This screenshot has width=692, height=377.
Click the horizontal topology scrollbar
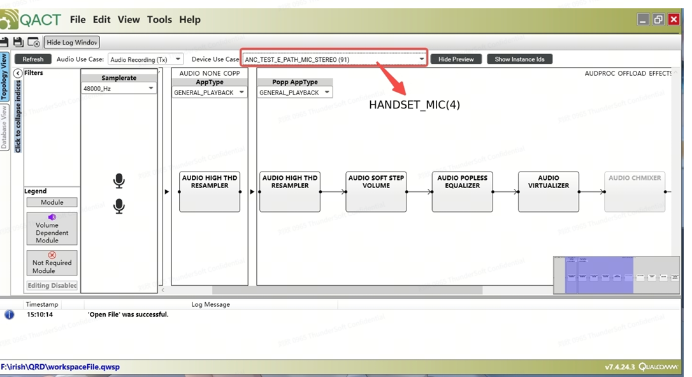[x=347, y=290]
